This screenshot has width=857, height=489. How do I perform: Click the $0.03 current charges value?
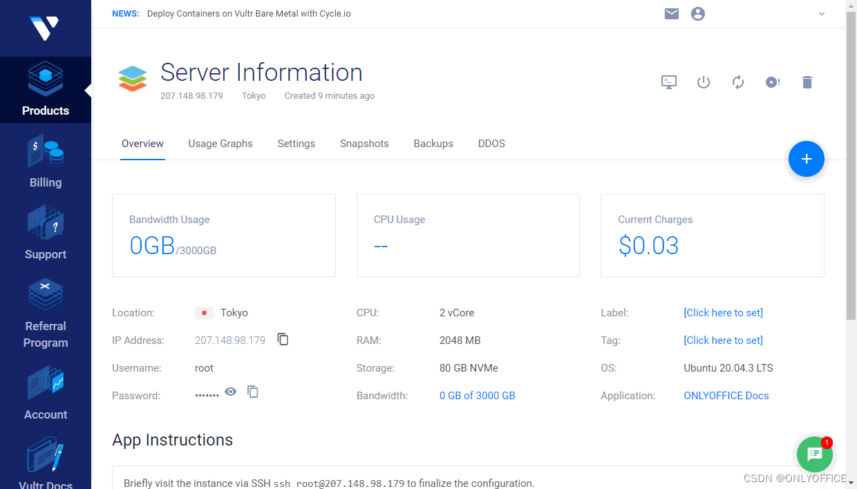[x=648, y=245]
